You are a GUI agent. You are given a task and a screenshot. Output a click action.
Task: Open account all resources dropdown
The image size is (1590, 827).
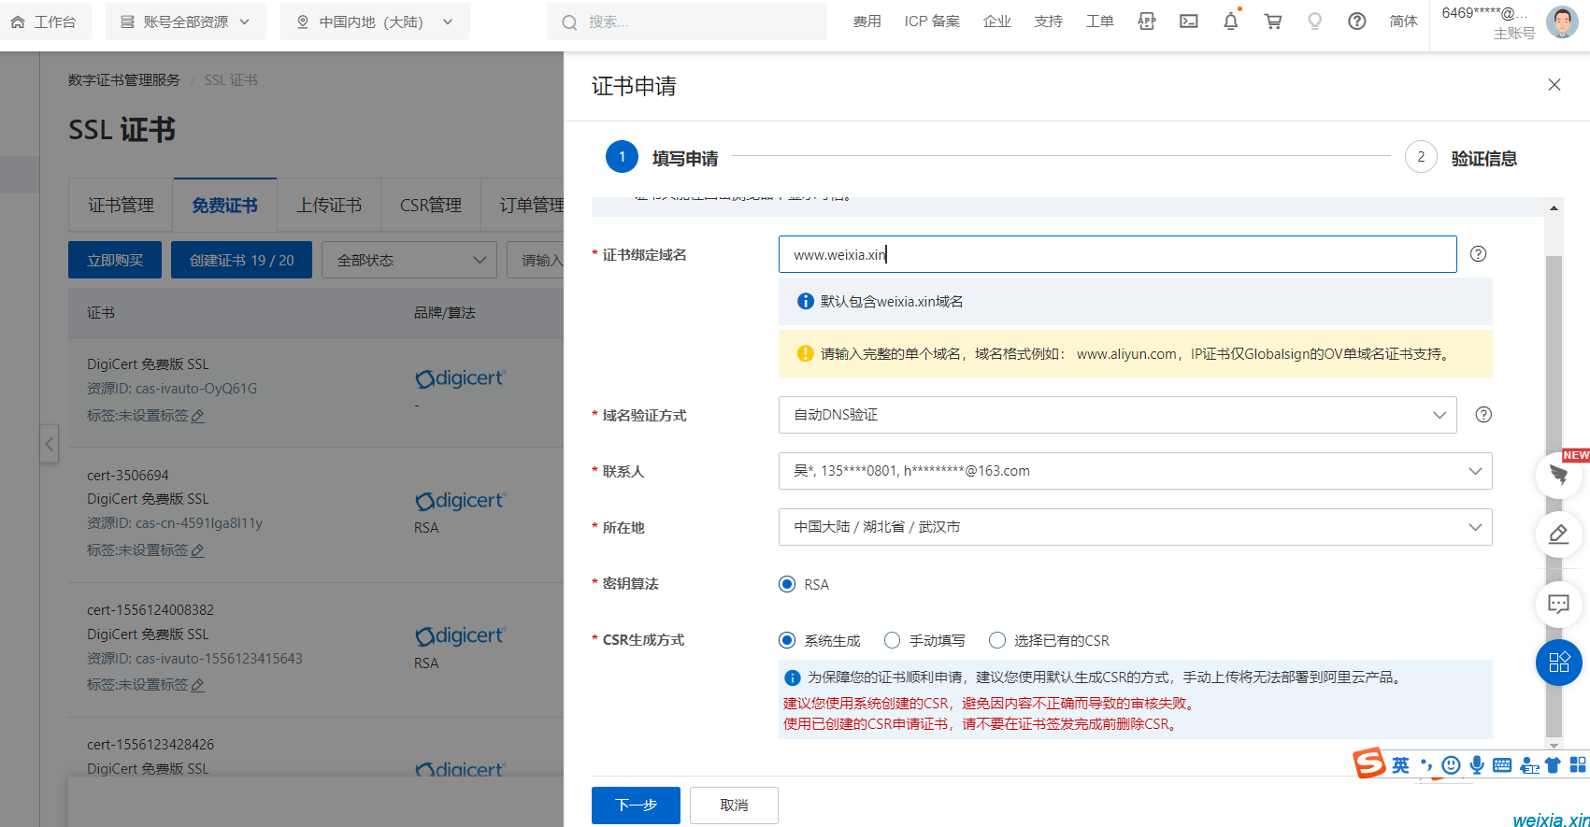pos(185,21)
